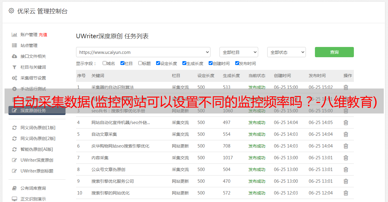The image size is (388, 202).
Task: Open the 全部状态 dropdown
Action: pos(287,52)
